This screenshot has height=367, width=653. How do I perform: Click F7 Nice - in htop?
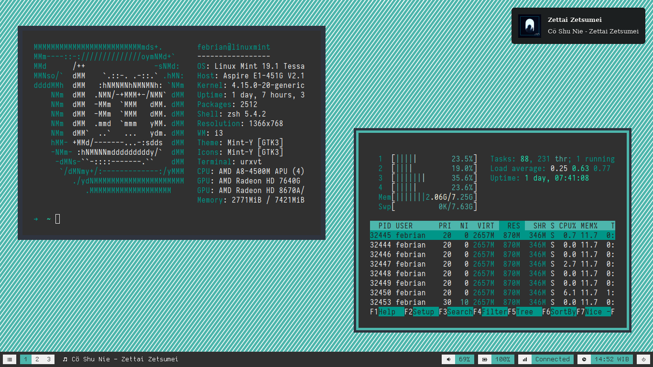(x=594, y=312)
